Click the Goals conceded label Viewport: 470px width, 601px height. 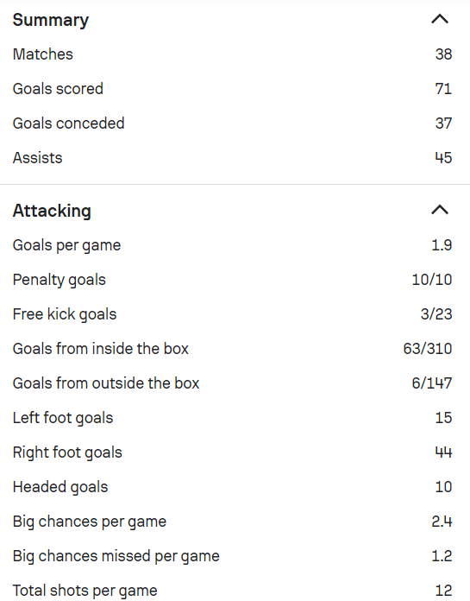tap(68, 123)
